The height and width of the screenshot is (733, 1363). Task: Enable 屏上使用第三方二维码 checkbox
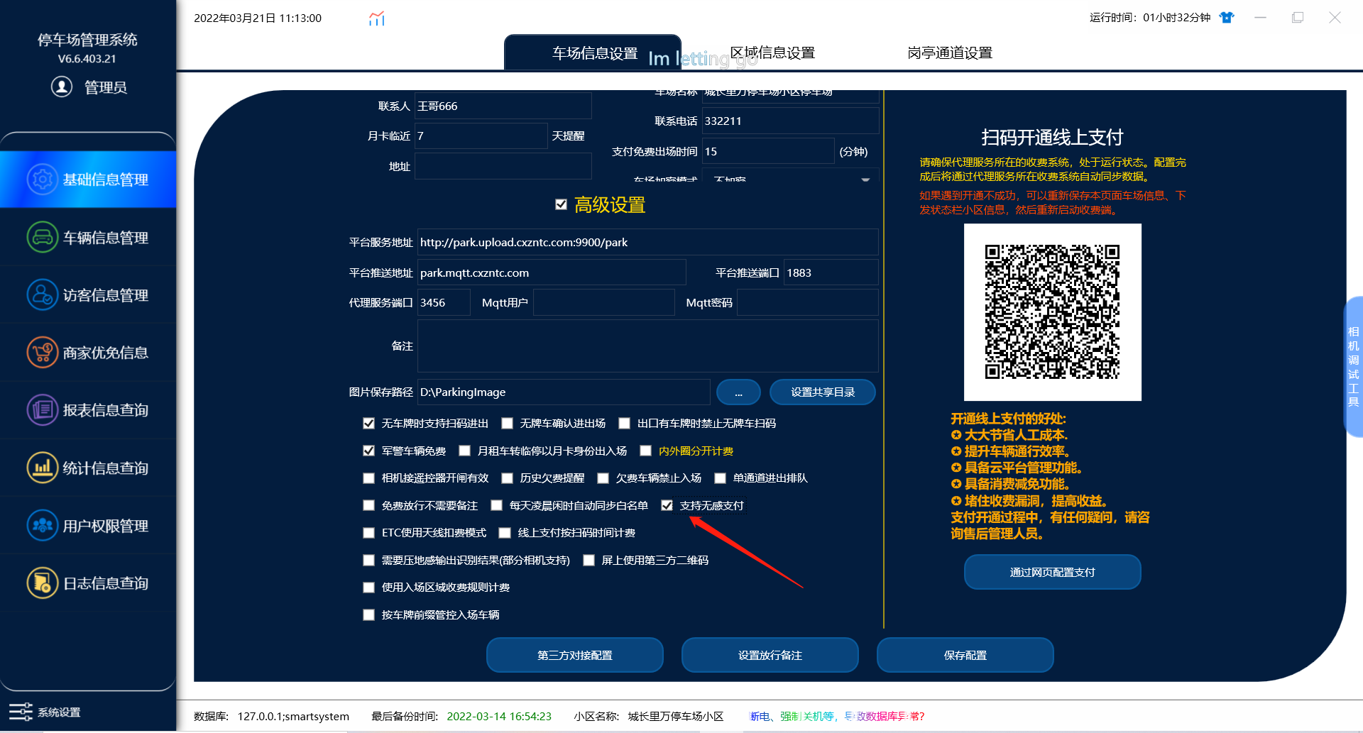point(589,561)
